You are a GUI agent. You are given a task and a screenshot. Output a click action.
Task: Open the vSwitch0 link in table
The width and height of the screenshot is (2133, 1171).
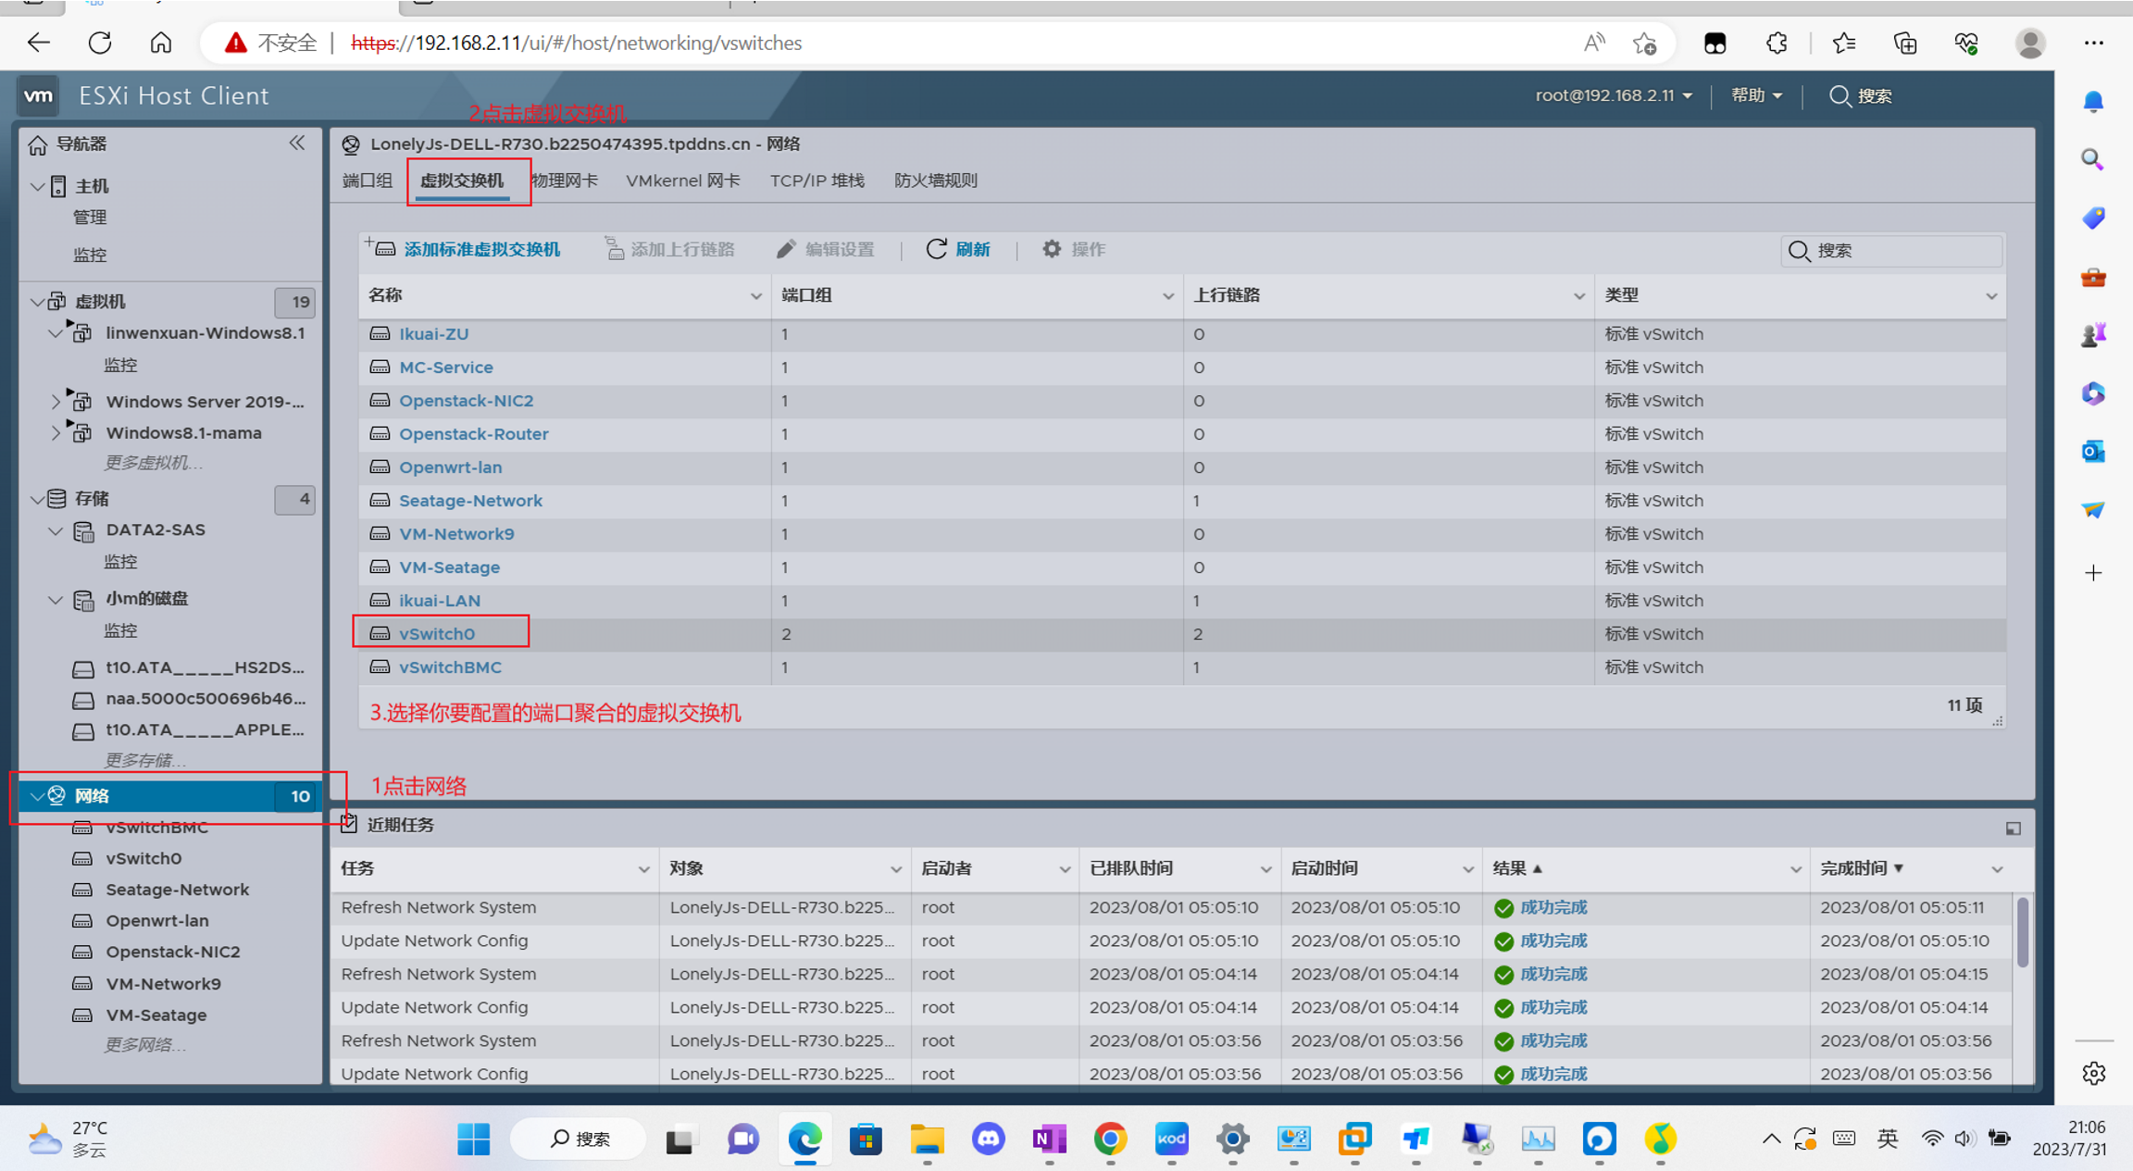[437, 634]
